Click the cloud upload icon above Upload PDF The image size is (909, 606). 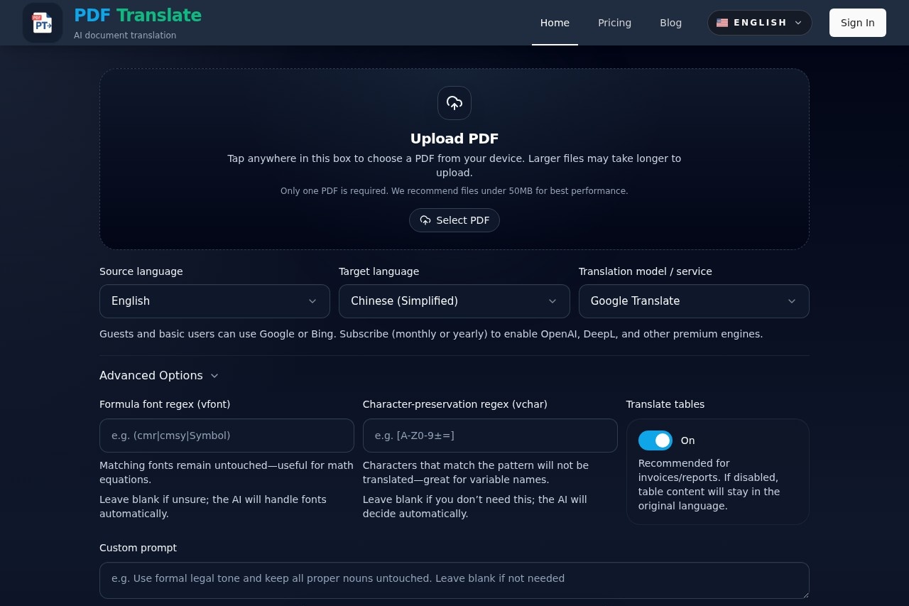[x=454, y=103]
